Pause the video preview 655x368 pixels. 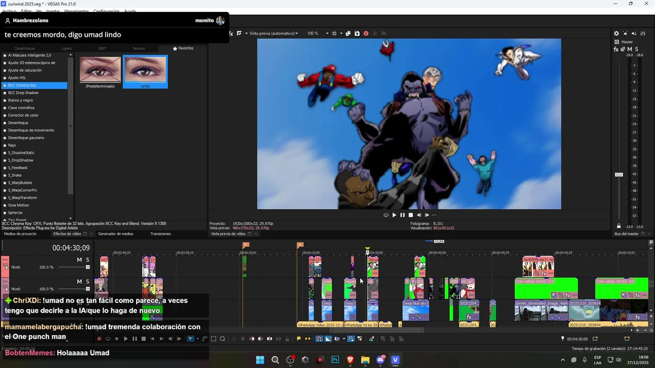pos(402,215)
